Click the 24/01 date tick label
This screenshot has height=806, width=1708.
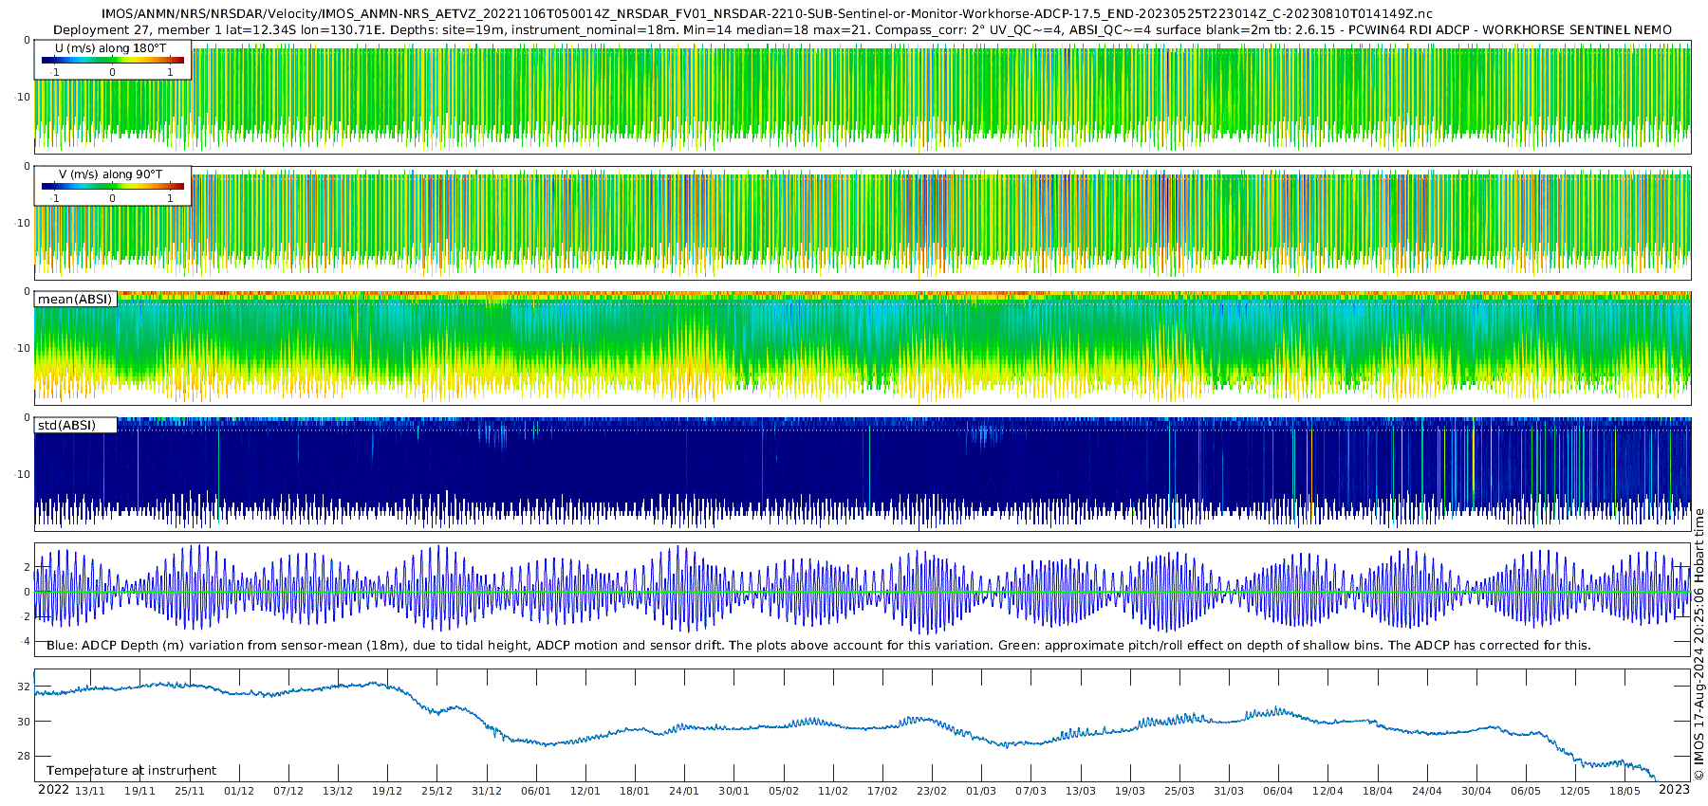point(684,791)
